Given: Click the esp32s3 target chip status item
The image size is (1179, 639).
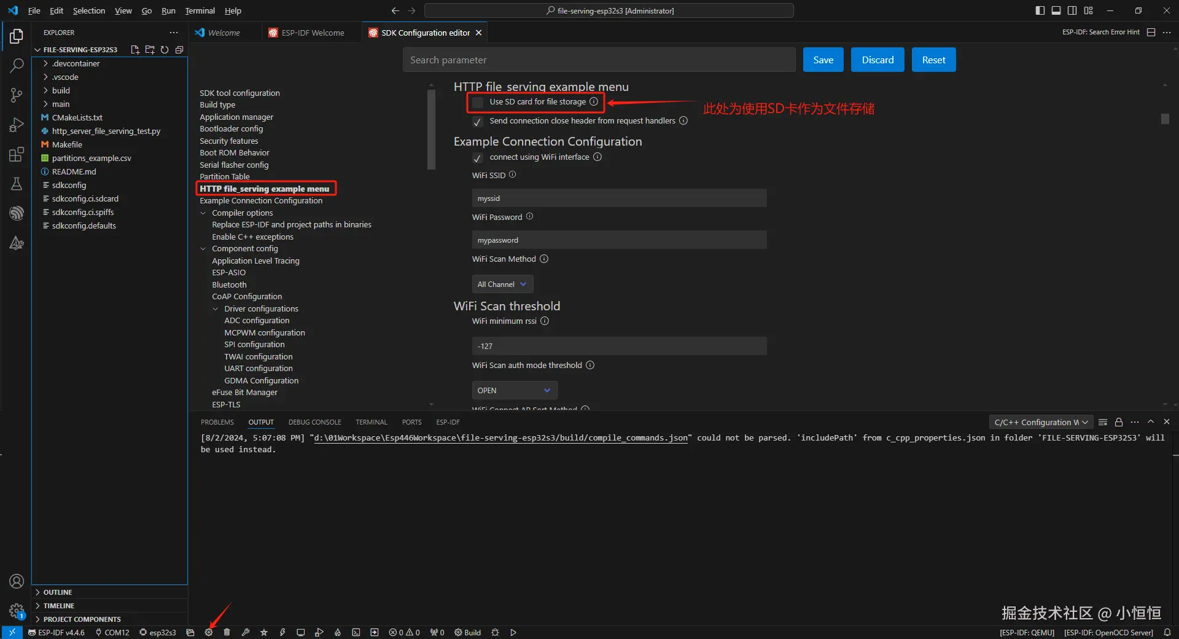Looking at the screenshot, I should (x=158, y=632).
